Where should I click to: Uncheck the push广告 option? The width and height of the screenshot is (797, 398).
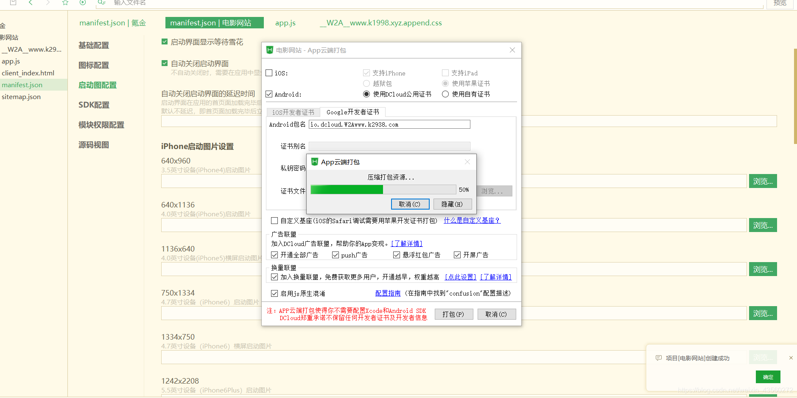pyautogui.click(x=336, y=254)
